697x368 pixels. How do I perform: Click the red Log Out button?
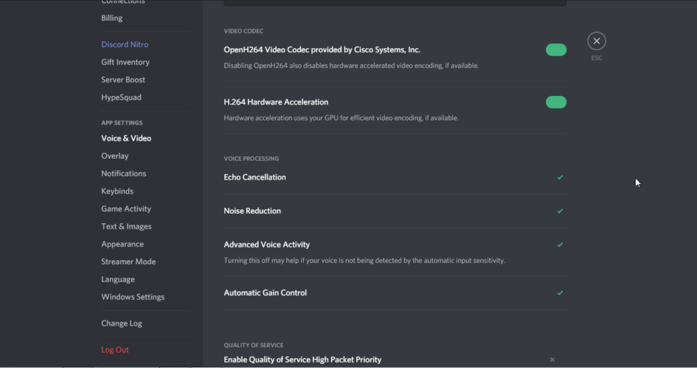pos(115,350)
